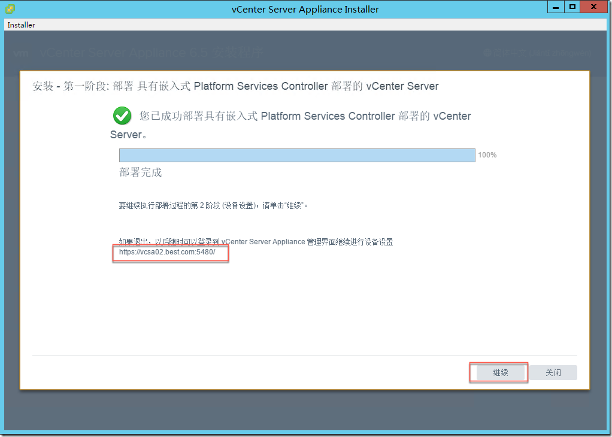Click the instruction text about 第 2 阶段
Screen dimensions: 612x437
[x=214, y=205]
